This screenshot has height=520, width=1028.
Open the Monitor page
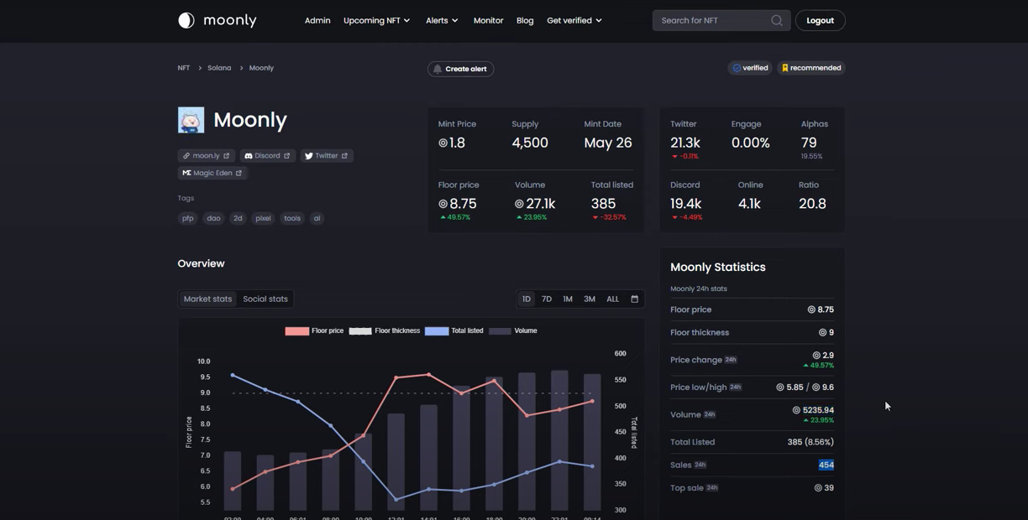click(488, 20)
